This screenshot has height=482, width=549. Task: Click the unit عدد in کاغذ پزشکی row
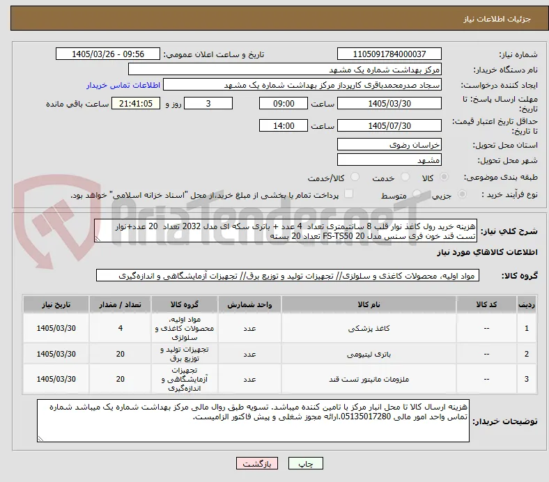point(249,328)
